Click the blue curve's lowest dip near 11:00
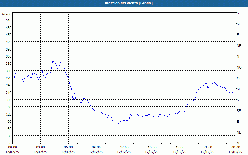This screenshot has width=248, height=155. point(117,125)
